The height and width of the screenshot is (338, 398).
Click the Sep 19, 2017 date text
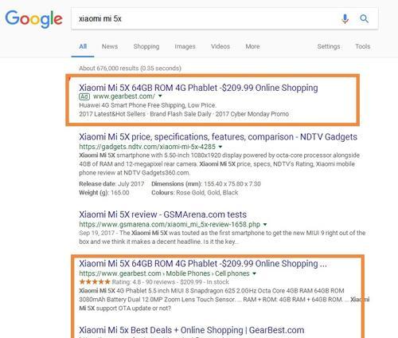(x=96, y=233)
